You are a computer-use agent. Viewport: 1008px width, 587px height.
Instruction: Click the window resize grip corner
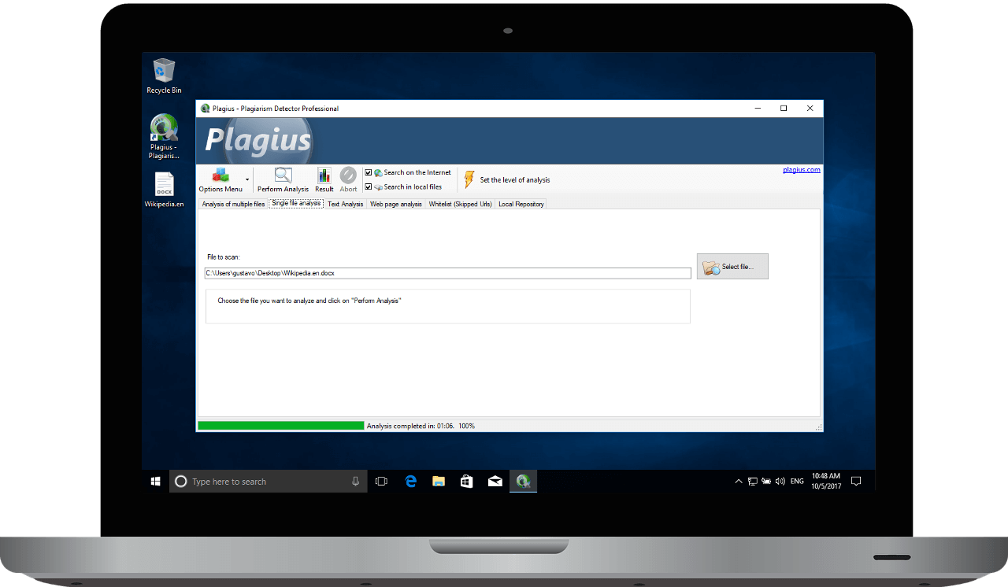819,427
